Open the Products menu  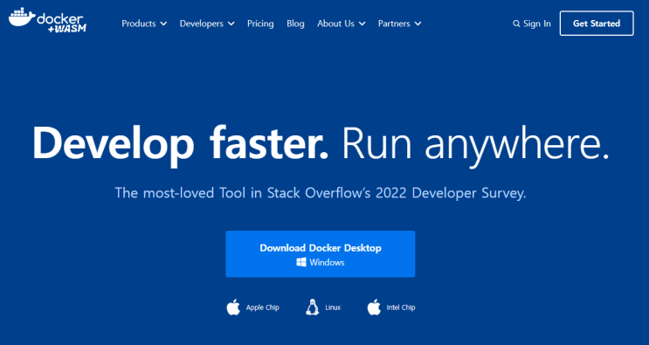click(x=144, y=24)
